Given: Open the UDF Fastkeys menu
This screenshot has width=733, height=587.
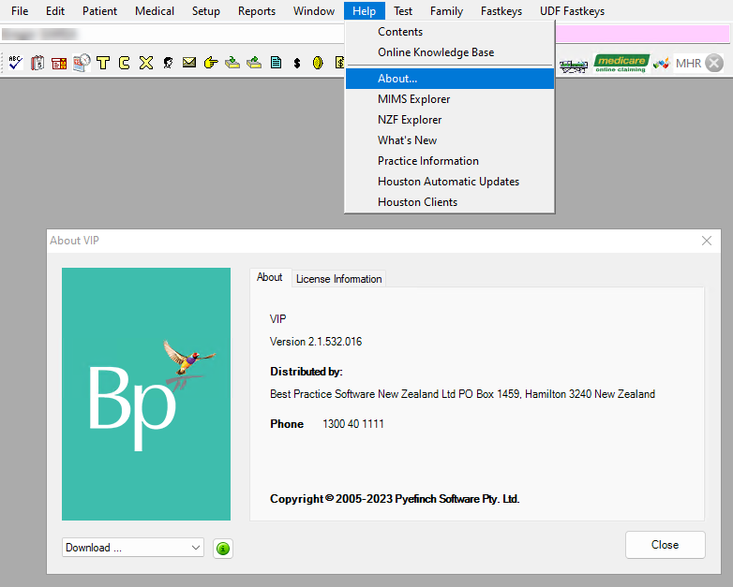Looking at the screenshot, I should click(x=572, y=10).
